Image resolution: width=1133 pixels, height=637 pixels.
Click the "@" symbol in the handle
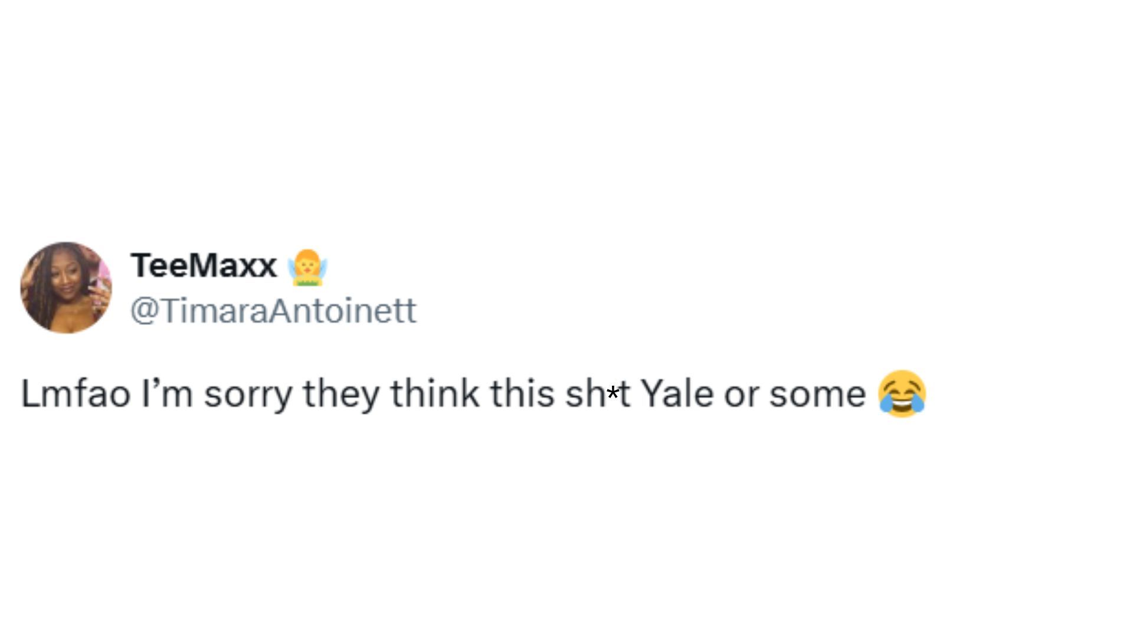(x=143, y=311)
